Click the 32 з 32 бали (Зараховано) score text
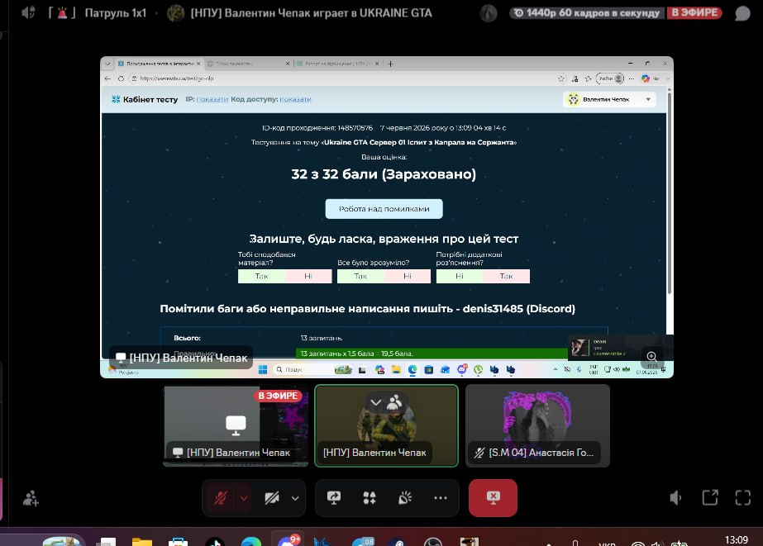Viewport: 763px width, 546px height. [384, 174]
